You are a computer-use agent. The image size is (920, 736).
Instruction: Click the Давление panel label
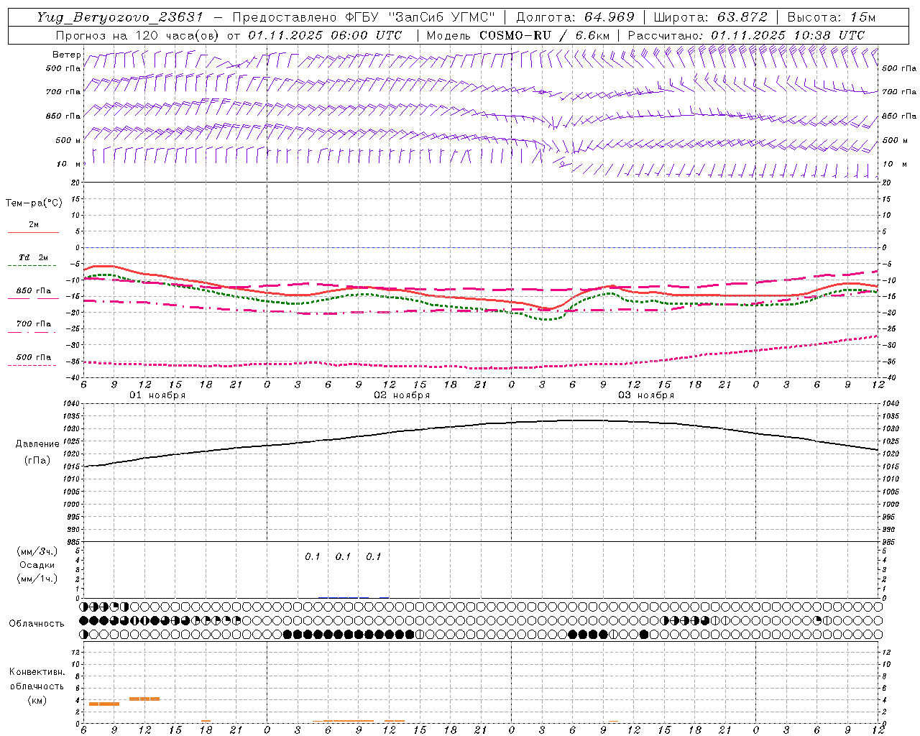tap(37, 444)
